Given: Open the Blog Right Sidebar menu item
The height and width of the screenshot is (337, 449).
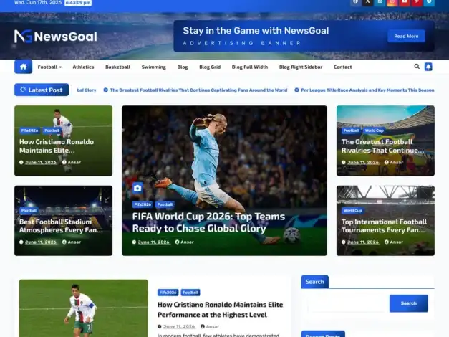Looking at the screenshot, I should point(301,67).
